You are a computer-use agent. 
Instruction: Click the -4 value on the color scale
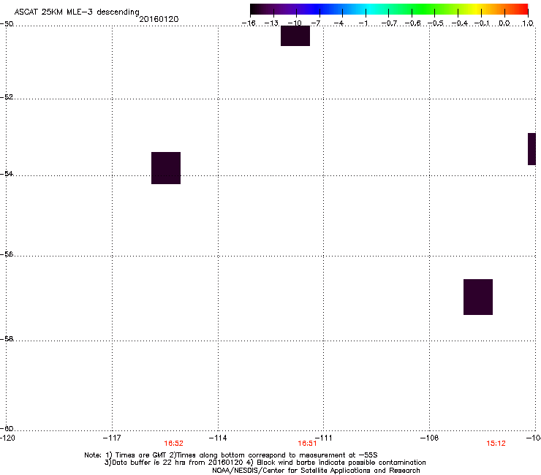338,23
